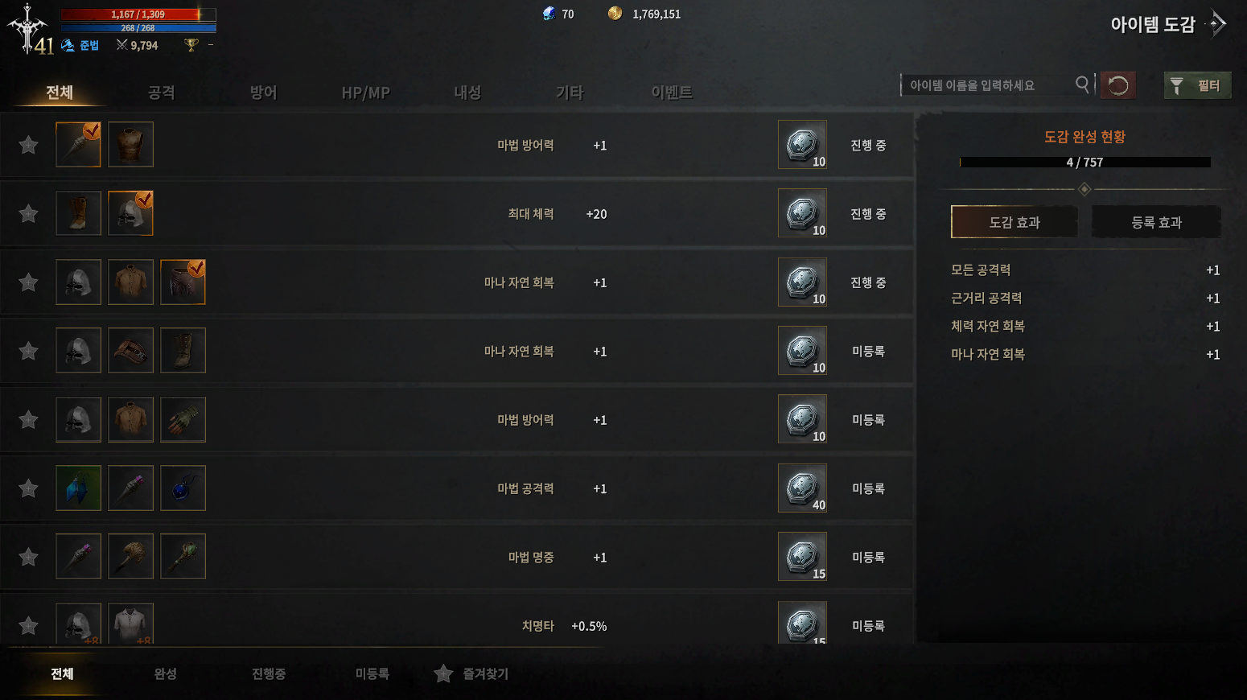Image resolution: width=1247 pixels, height=700 pixels.
Task: Switch to the HP/MP category tab
Action: (365, 93)
